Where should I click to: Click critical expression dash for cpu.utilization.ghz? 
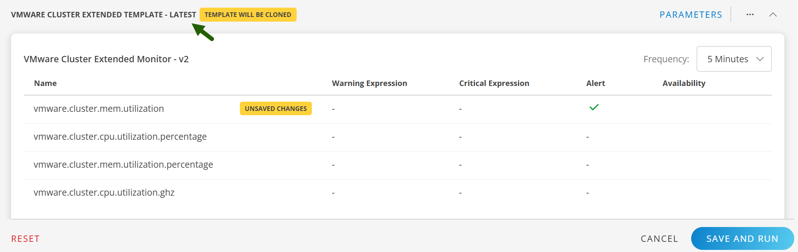click(461, 193)
